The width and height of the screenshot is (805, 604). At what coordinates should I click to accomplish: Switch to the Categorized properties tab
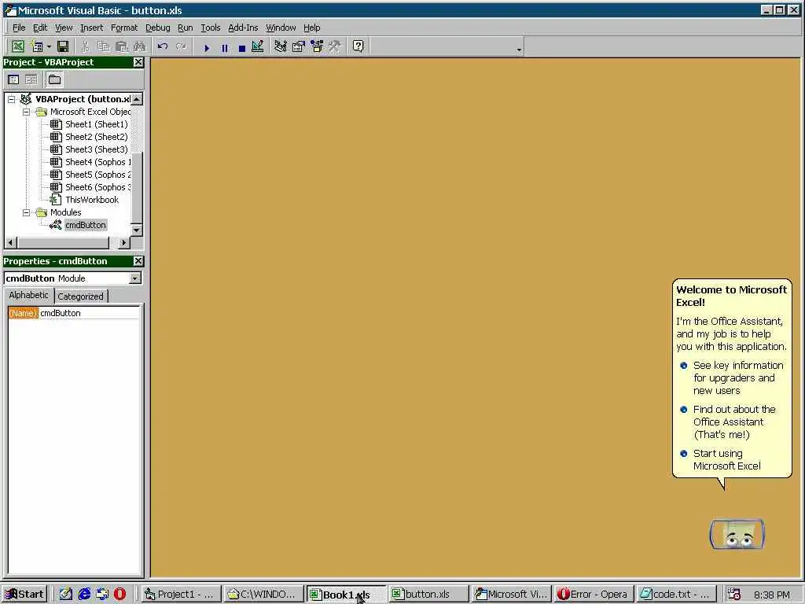tap(81, 296)
